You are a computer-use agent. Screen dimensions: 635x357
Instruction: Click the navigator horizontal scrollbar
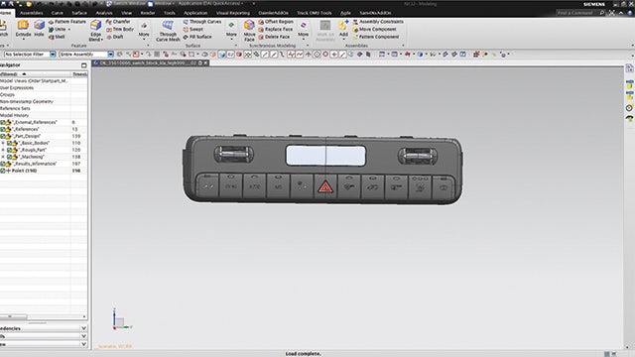pyautogui.click(x=43, y=316)
